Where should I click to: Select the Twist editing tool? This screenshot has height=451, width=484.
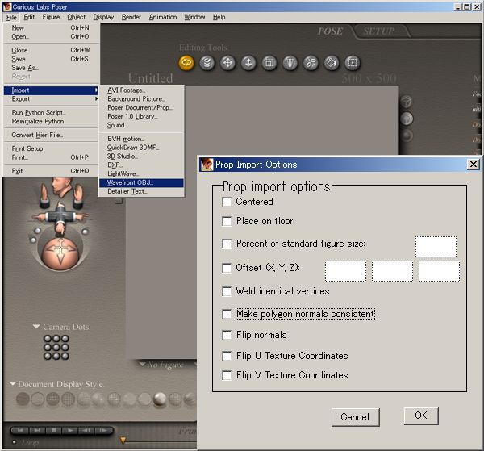click(x=207, y=63)
